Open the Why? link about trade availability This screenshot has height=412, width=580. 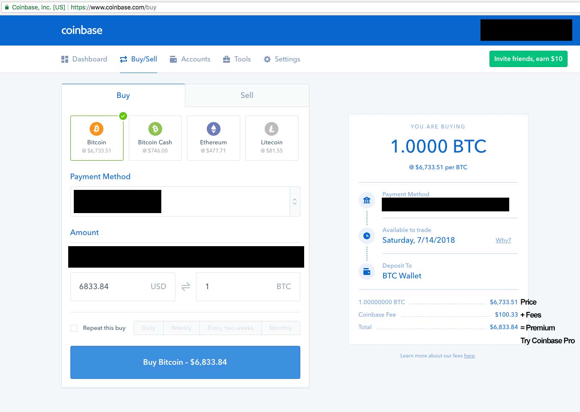click(503, 240)
